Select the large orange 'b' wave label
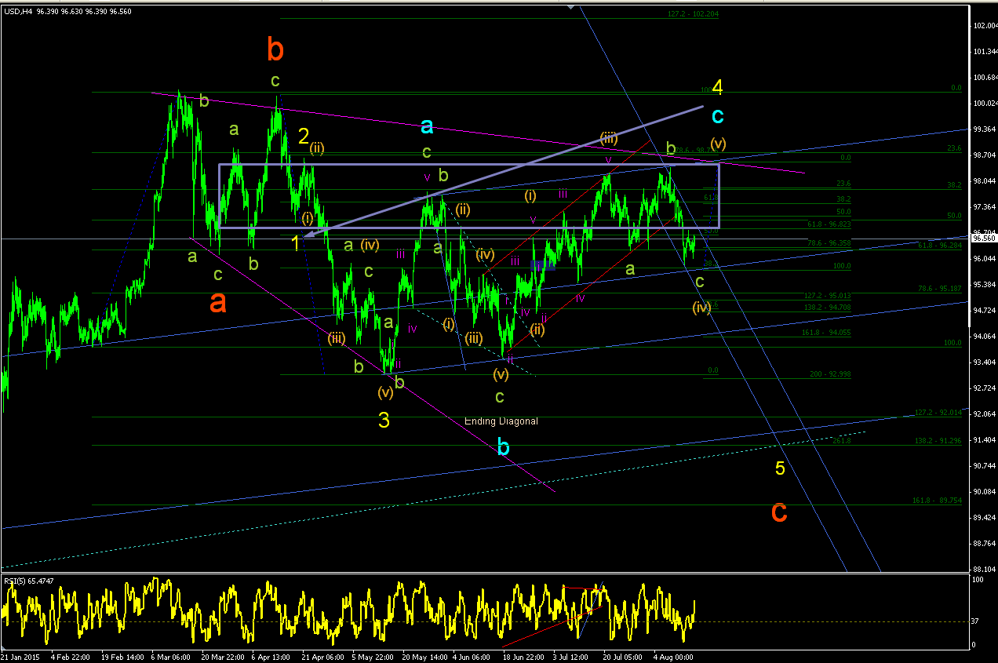The height and width of the screenshot is (663, 998). pyautogui.click(x=275, y=49)
